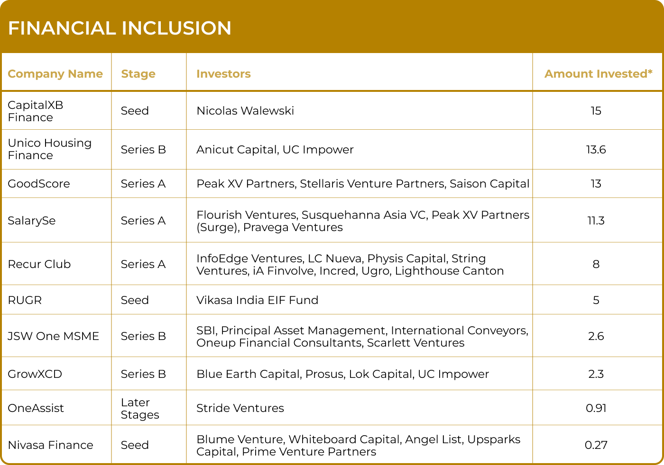Click the Unico Housing Finance cell

tap(49, 149)
